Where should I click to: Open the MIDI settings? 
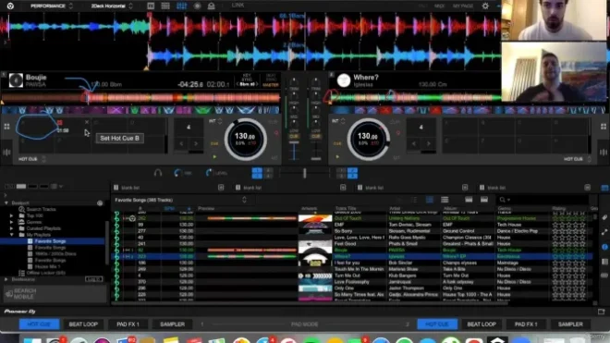point(439,6)
